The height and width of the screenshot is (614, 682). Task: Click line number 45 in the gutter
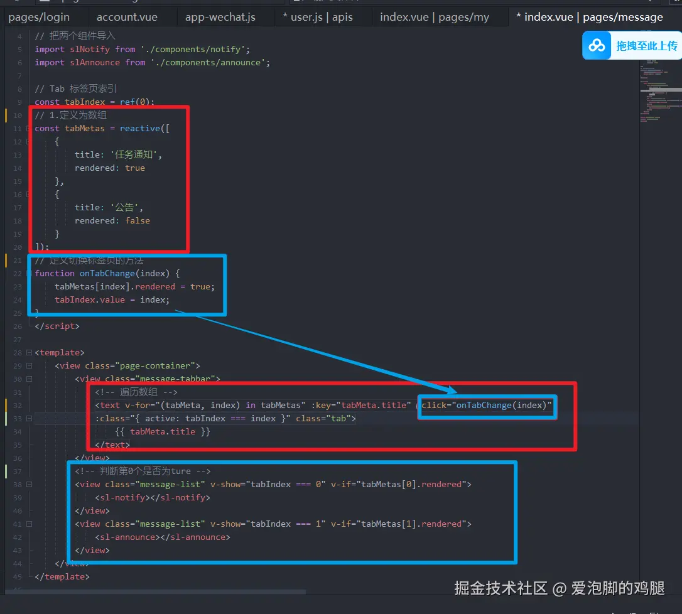(x=18, y=577)
